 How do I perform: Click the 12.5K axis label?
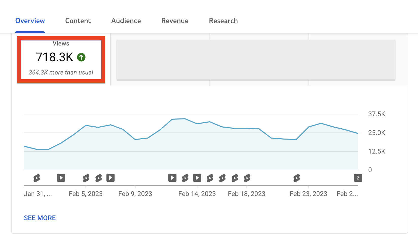point(377,152)
